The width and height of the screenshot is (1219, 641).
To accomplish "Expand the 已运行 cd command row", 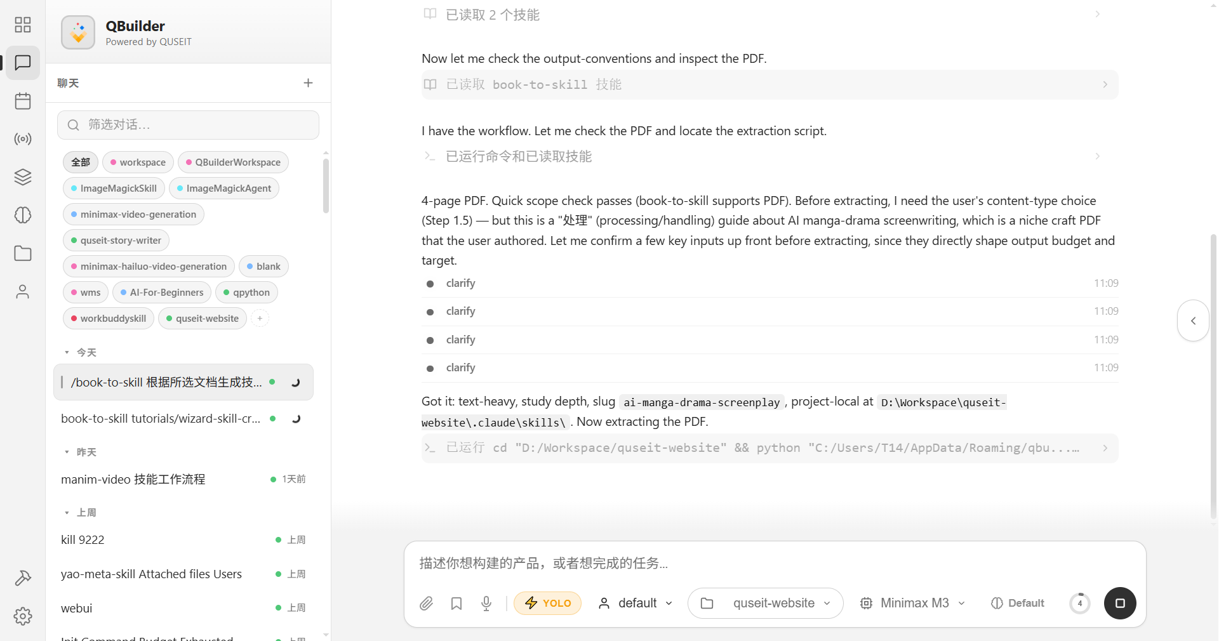I will [x=769, y=449].
